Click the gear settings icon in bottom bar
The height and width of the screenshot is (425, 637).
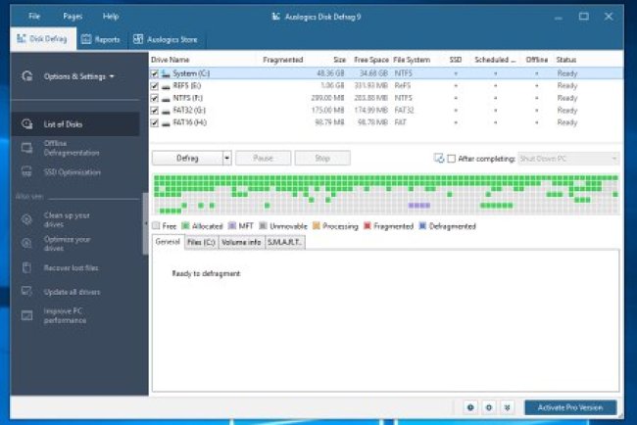pyautogui.click(x=489, y=407)
